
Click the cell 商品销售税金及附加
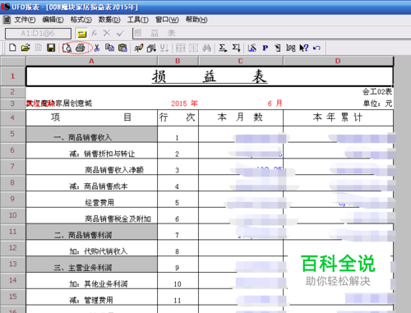tap(92, 216)
